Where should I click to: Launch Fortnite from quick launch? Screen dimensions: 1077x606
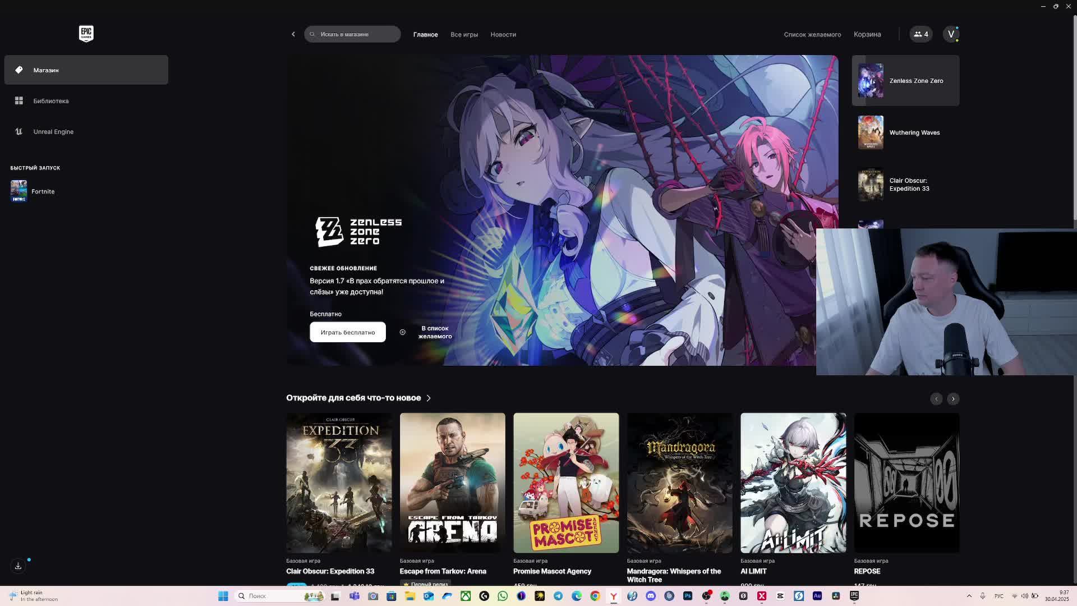click(33, 191)
